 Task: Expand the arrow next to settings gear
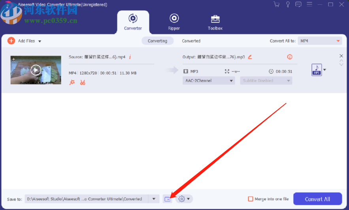point(189,199)
